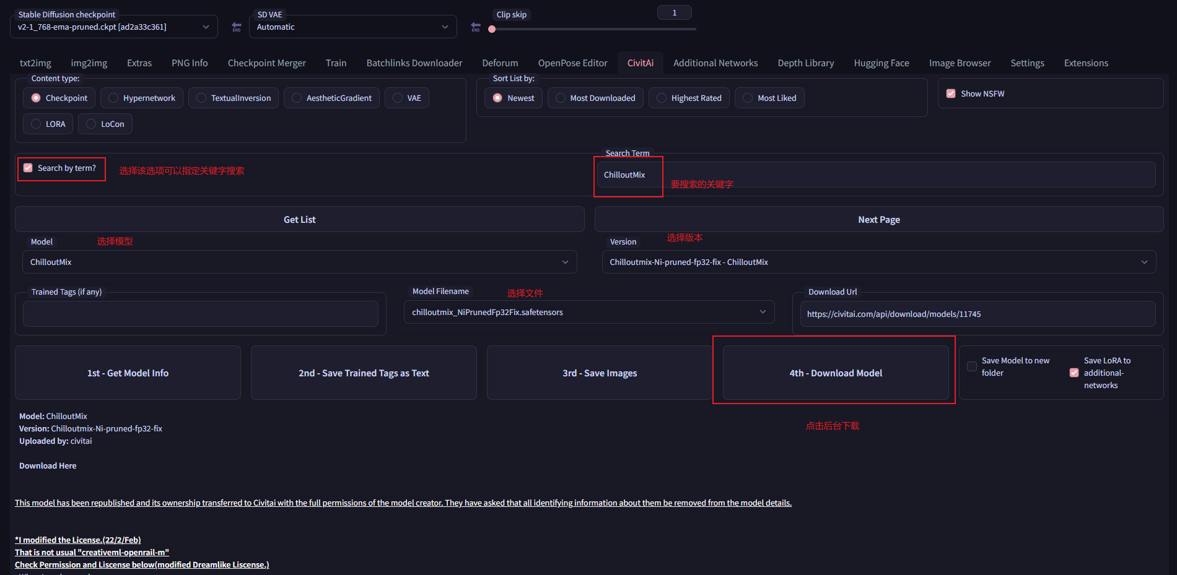Click the SD VAE undo arrow icon

click(476, 27)
